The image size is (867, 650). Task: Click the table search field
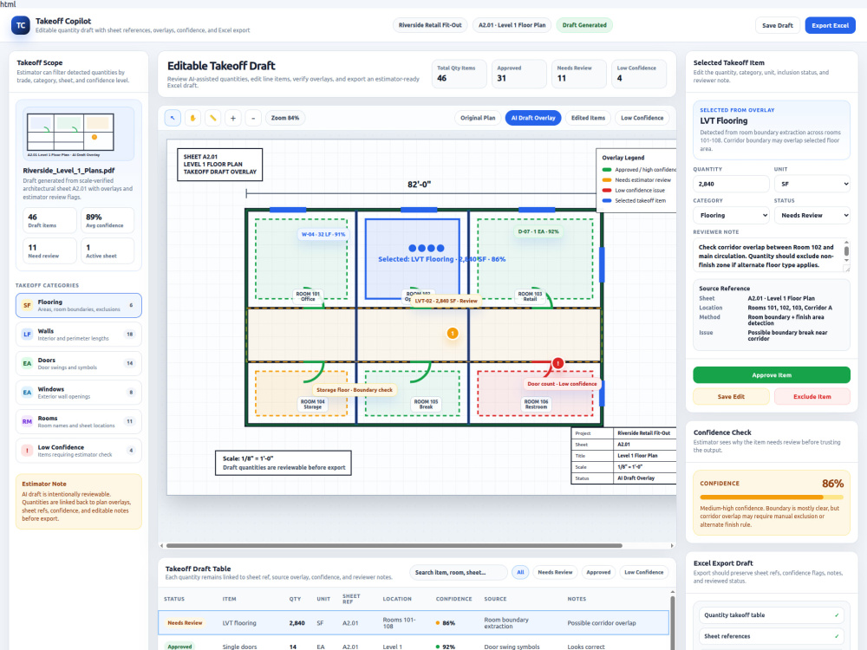click(x=459, y=573)
